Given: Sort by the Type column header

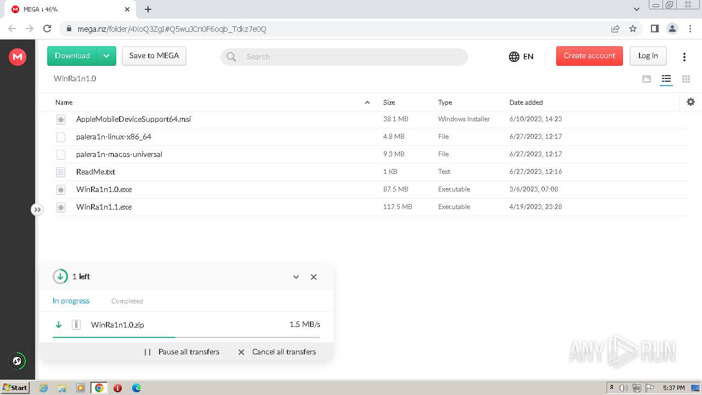Looking at the screenshot, I should [x=445, y=102].
